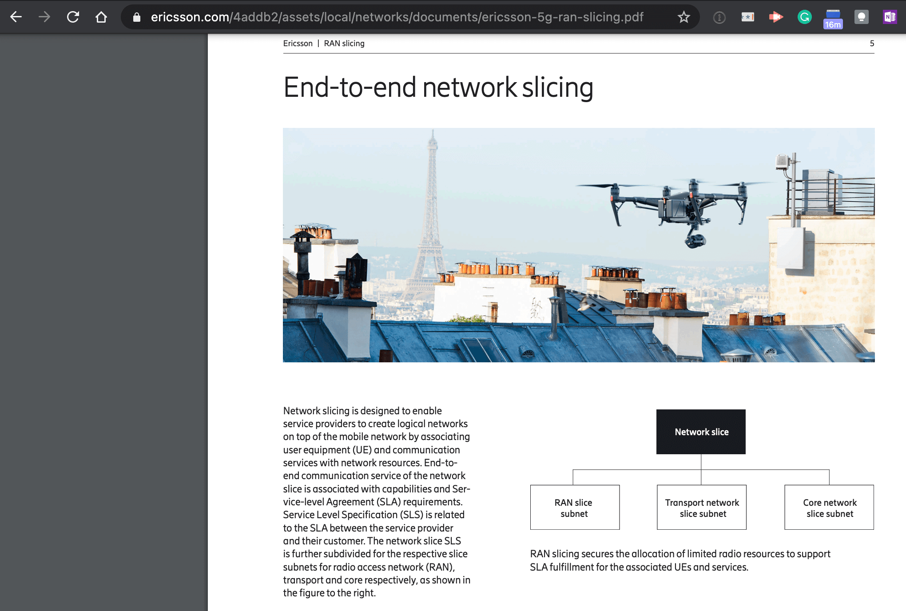Viewport: 906px width, 611px height.
Task: Click the Eiffel Tower drone photo
Action: point(578,245)
